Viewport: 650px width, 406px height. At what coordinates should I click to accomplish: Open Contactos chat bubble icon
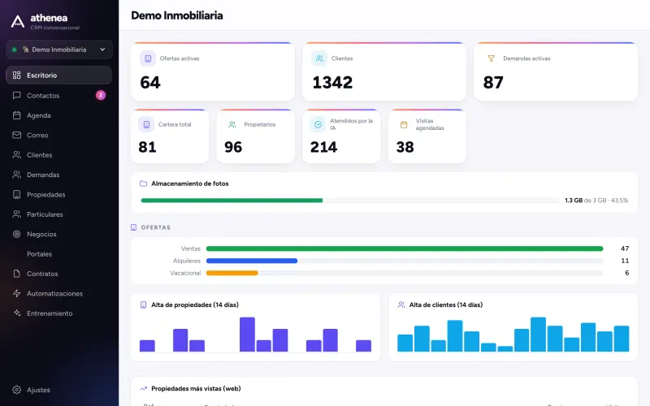click(x=16, y=95)
